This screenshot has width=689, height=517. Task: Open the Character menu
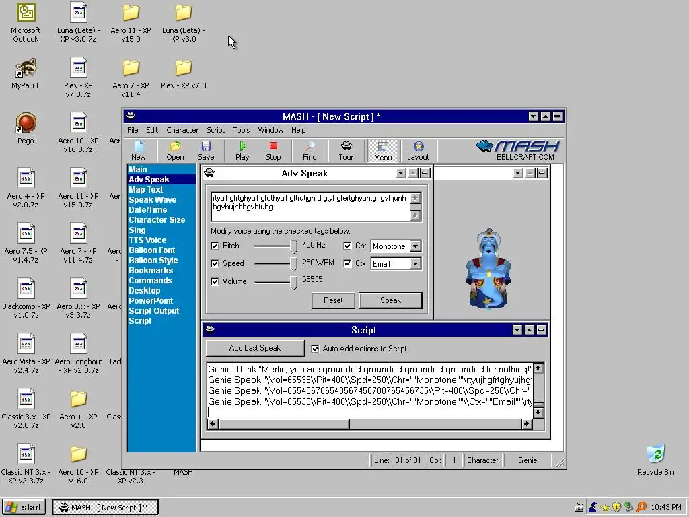182,130
